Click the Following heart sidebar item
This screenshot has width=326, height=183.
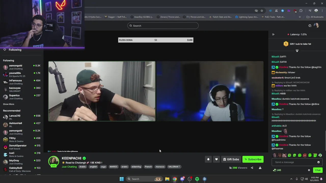point(12,50)
